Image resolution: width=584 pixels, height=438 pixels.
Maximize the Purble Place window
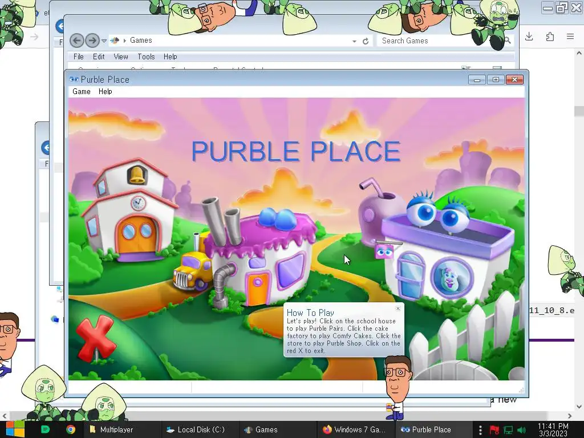coord(496,80)
